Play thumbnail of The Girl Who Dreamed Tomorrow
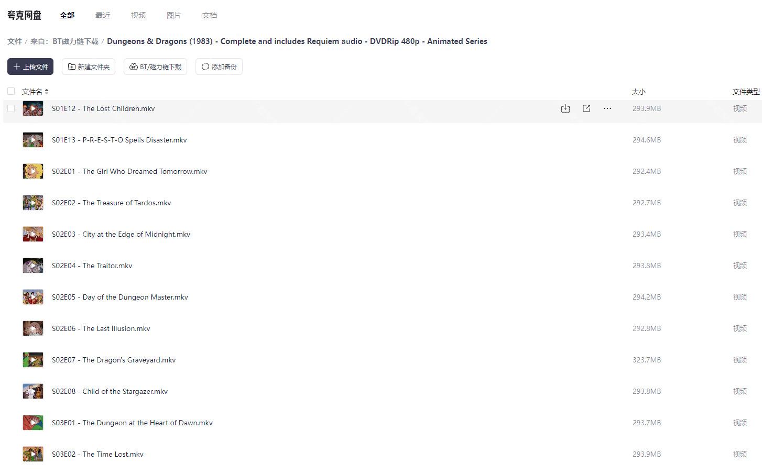The height and width of the screenshot is (474, 762). tap(33, 171)
